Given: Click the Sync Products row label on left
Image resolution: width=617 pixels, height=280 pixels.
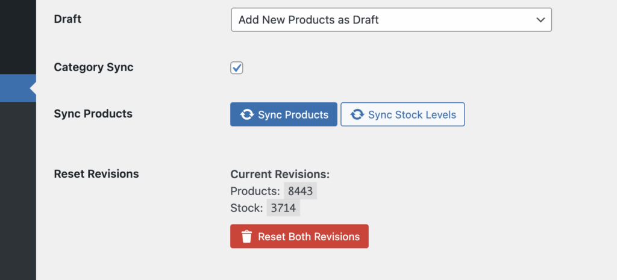Looking at the screenshot, I should pyautogui.click(x=93, y=114).
